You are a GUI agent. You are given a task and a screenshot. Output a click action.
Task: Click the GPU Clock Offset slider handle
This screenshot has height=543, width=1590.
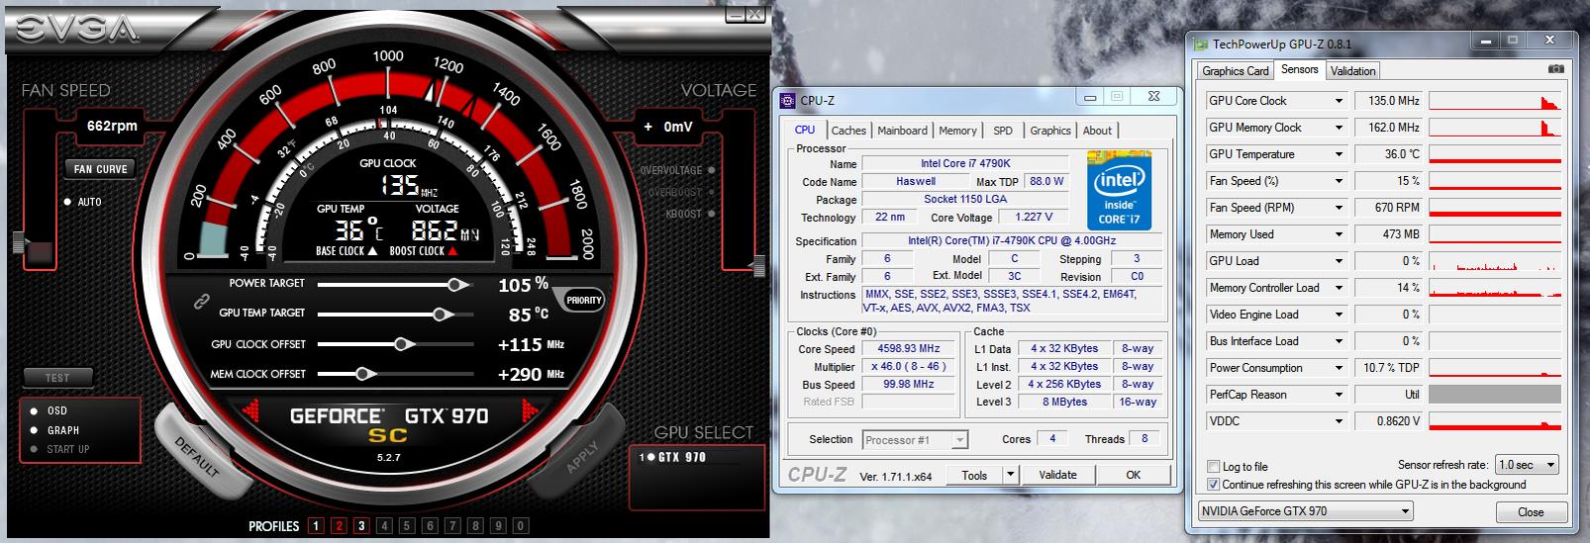(x=402, y=344)
